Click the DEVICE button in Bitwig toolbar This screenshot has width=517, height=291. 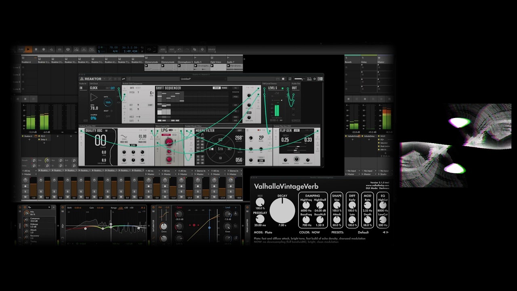click(x=212, y=49)
